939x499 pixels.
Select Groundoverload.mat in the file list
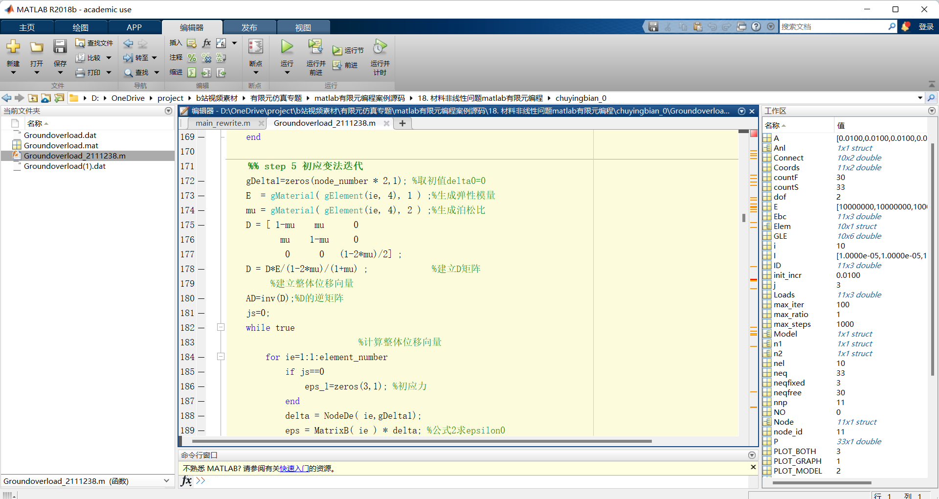click(x=61, y=145)
